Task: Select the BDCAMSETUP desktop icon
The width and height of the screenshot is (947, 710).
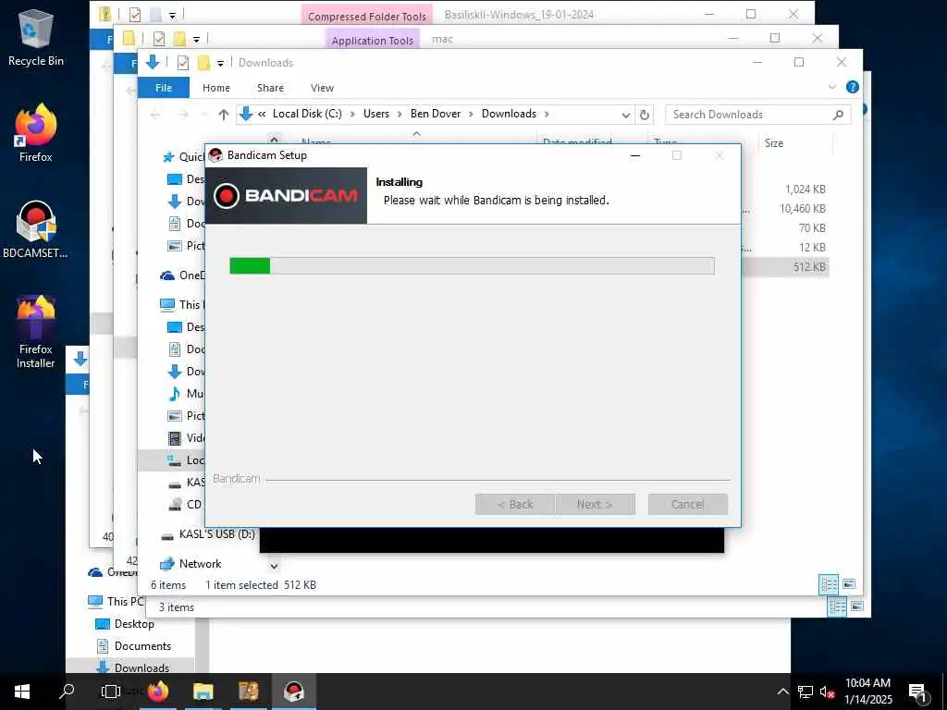Action: (x=36, y=229)
